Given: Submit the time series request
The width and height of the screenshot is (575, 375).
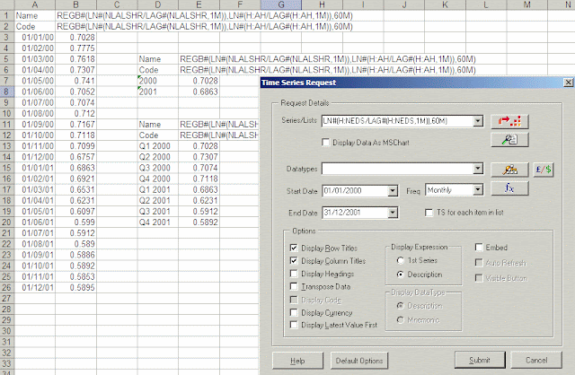Looking at the screenshot, I should point(480,361).
